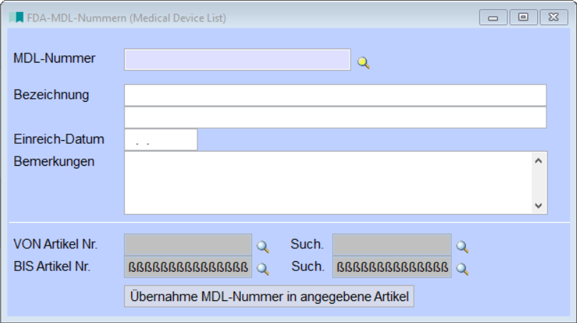This screenshot has height=323, width=577.
Task: Click inside the Bemerkungen text area
Action: (328, 182)
